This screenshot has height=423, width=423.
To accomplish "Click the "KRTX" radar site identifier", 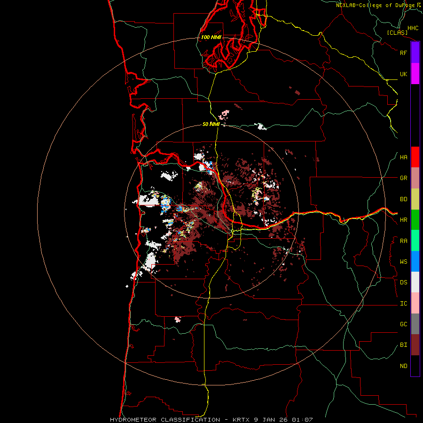I will 241,420.
